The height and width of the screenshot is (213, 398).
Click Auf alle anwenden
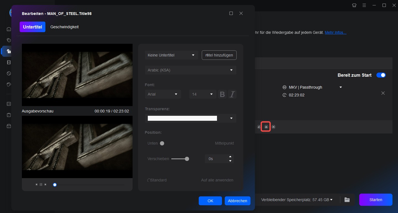[217, 180]
